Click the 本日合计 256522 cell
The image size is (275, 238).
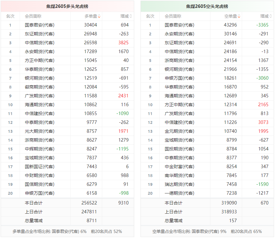pyautogui.click(x=89, y=203)
